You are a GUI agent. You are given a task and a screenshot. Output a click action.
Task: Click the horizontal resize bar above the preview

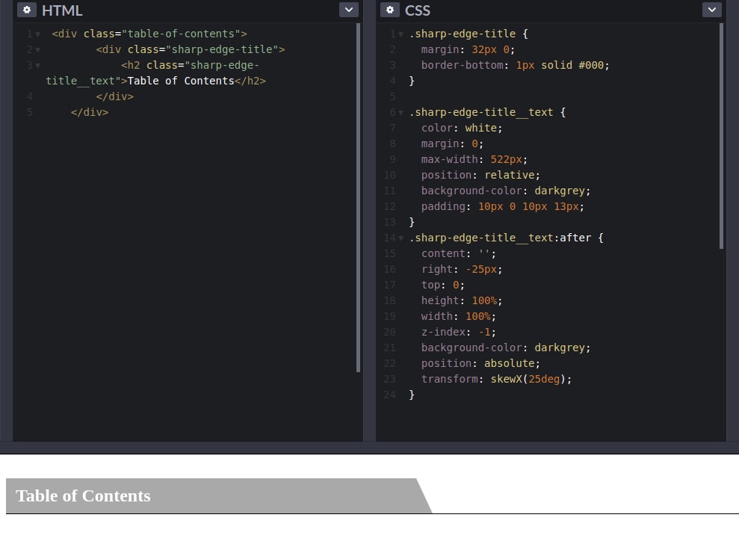[x=369, y=448]
